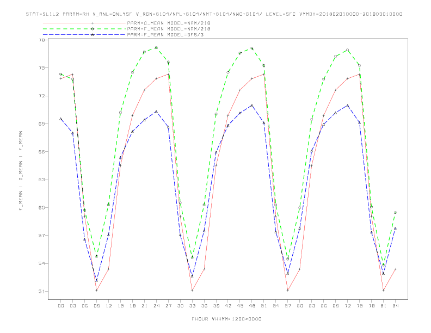Image resolution: width=431 pixels, height=333 pixels.
Task: Click forecast hour label 69 on x-axis
Action: click(x=336, y=306)
